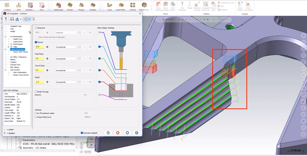Run Check Holder analysis

(x=240, y=6)
